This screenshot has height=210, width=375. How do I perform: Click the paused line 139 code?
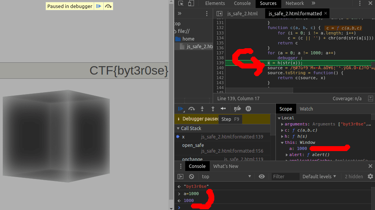click(285, 63)
